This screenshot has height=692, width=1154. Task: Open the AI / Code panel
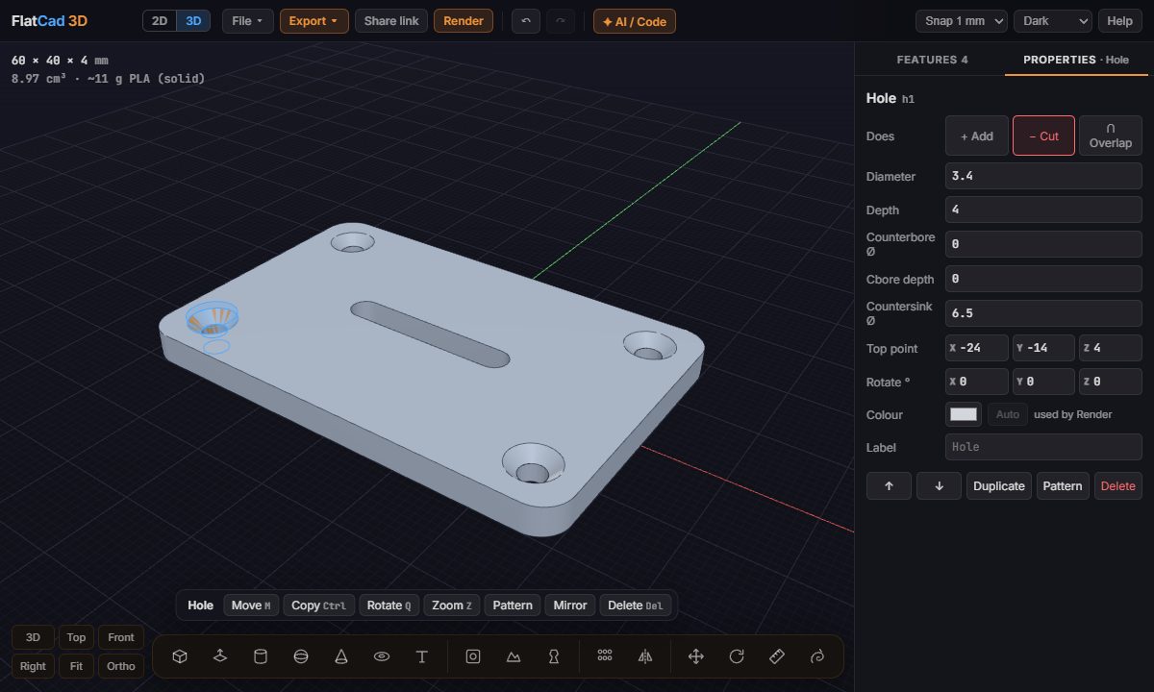[635, 21]
